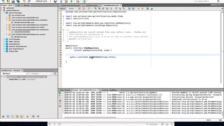Open the ItemService.java editor tab
Image resolution: width=224 pixels, height=126 pixels.
(x=92, y=5)
